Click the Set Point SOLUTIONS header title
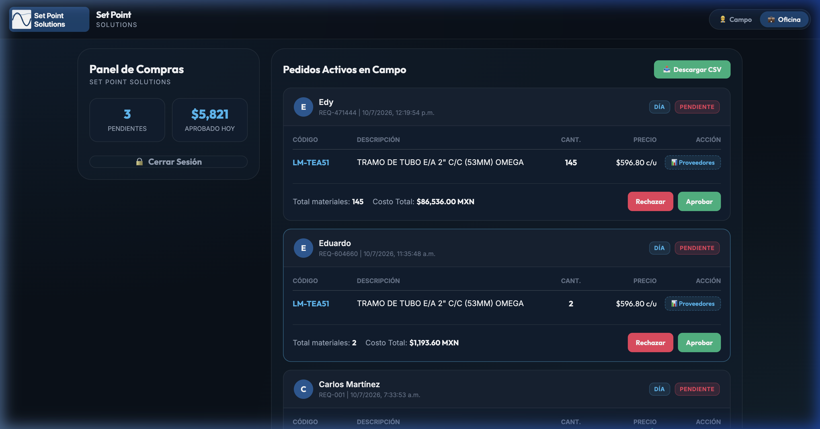Screen dimensions: 820x429 [x=116, y=19]
